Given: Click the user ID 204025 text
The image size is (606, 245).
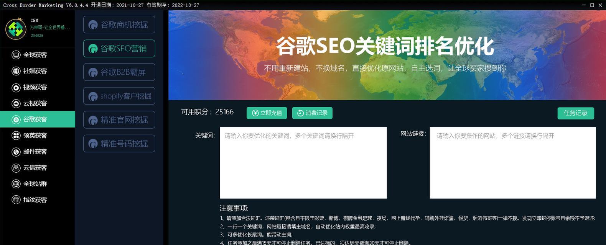Looking at the screenshot, I should pyautogui.click(x=37, y=36).
